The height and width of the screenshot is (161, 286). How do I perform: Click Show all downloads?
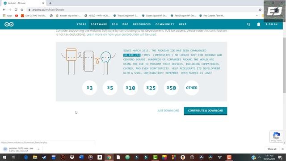(272, 149)
